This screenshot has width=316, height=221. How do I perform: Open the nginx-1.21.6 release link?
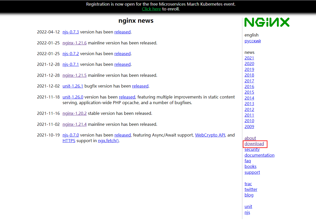coord(74,43)
